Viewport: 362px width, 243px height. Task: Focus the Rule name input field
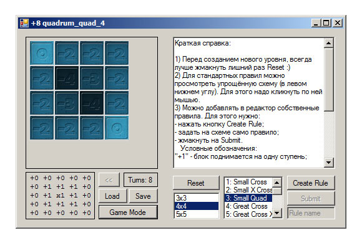(x=311, y=213)
